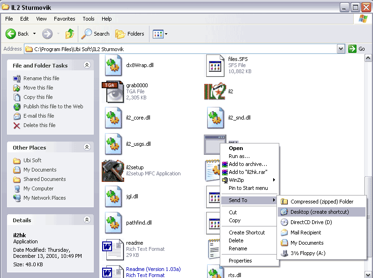Send to Compressed (zipped) Folder
373x278 pixels.
(321, 202)
